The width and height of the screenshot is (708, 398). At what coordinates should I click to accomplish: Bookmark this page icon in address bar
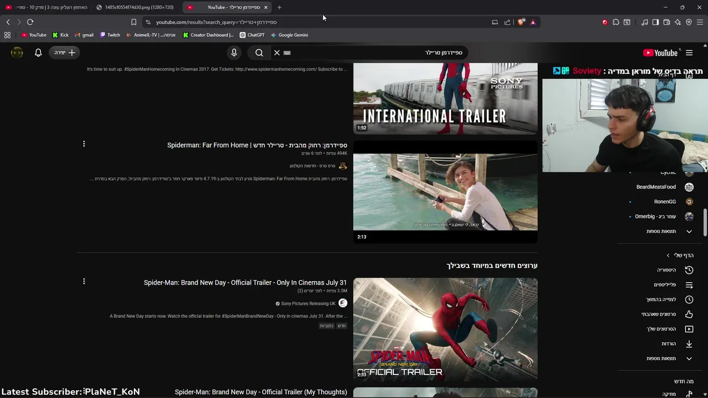[x=133, y=22]
